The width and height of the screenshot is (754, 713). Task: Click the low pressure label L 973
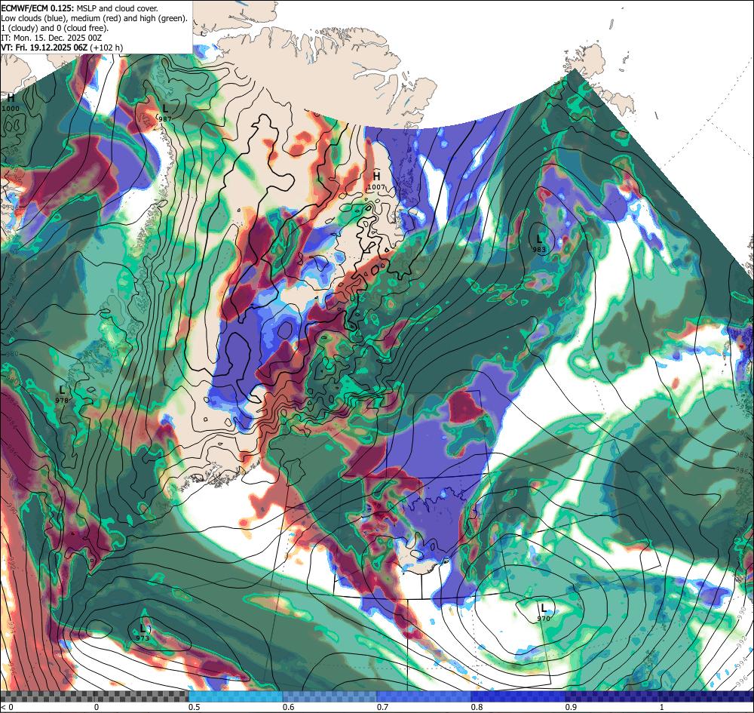pyautogui.click(x=143, y=632)
